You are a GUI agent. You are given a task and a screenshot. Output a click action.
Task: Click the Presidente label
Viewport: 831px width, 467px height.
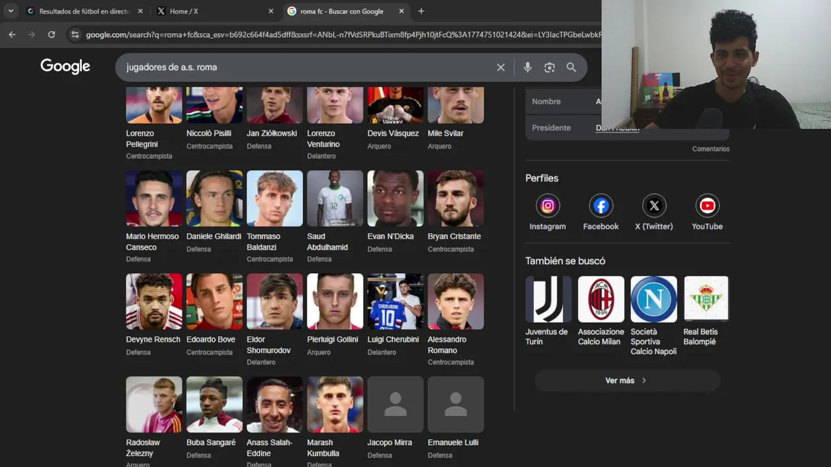click(x=551, y=128)
